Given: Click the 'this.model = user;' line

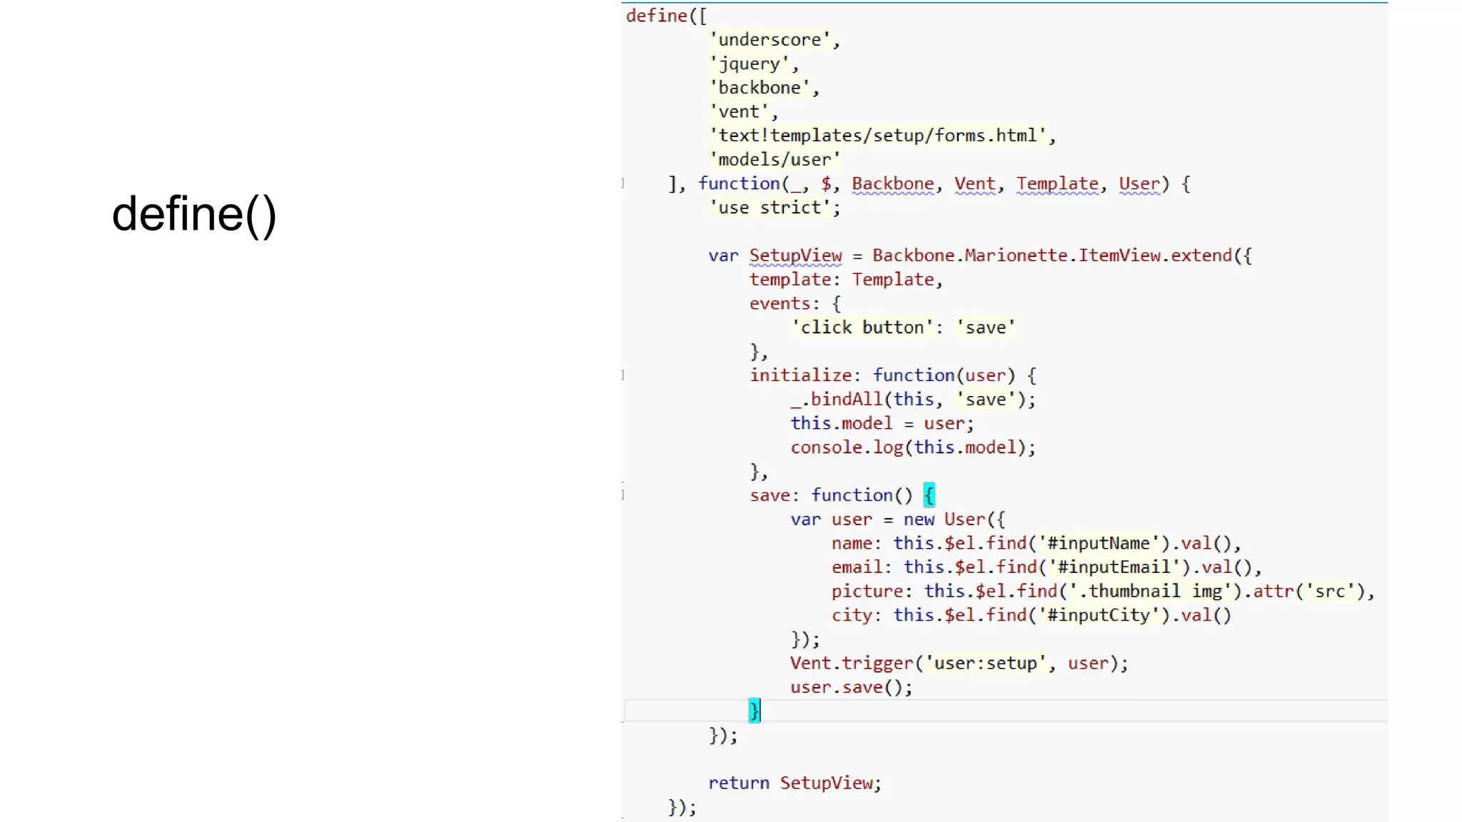Looking at the screenshot, I should coord(882,424).
